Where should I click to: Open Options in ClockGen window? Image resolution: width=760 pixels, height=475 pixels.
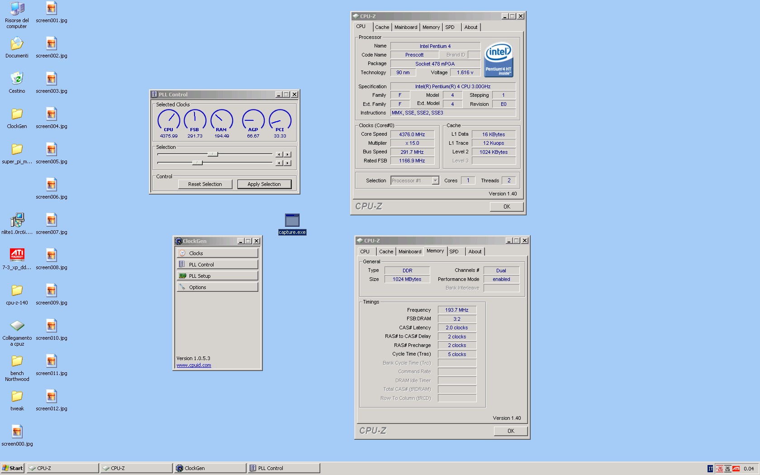click(217, 287)
